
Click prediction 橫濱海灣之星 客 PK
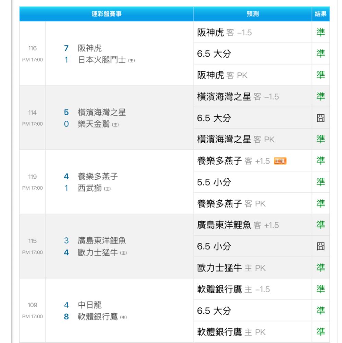[x=236, y=139]
